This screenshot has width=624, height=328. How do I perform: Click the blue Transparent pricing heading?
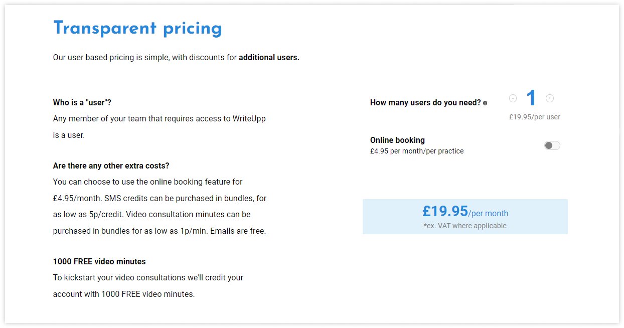click(138, 28)
